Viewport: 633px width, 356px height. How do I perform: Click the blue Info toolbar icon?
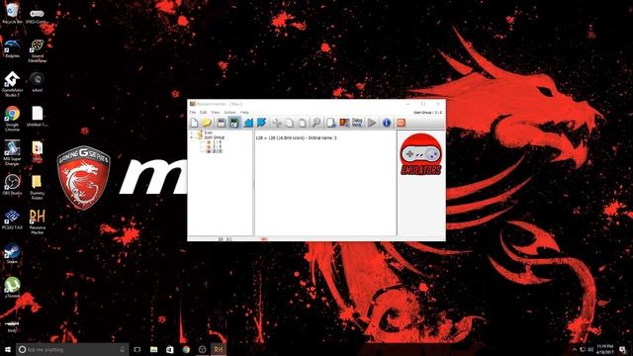pyautogui.click(x=387, y=123)
